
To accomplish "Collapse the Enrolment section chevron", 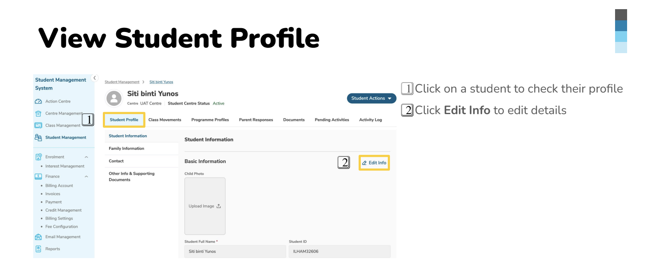I will pos(86,157).
